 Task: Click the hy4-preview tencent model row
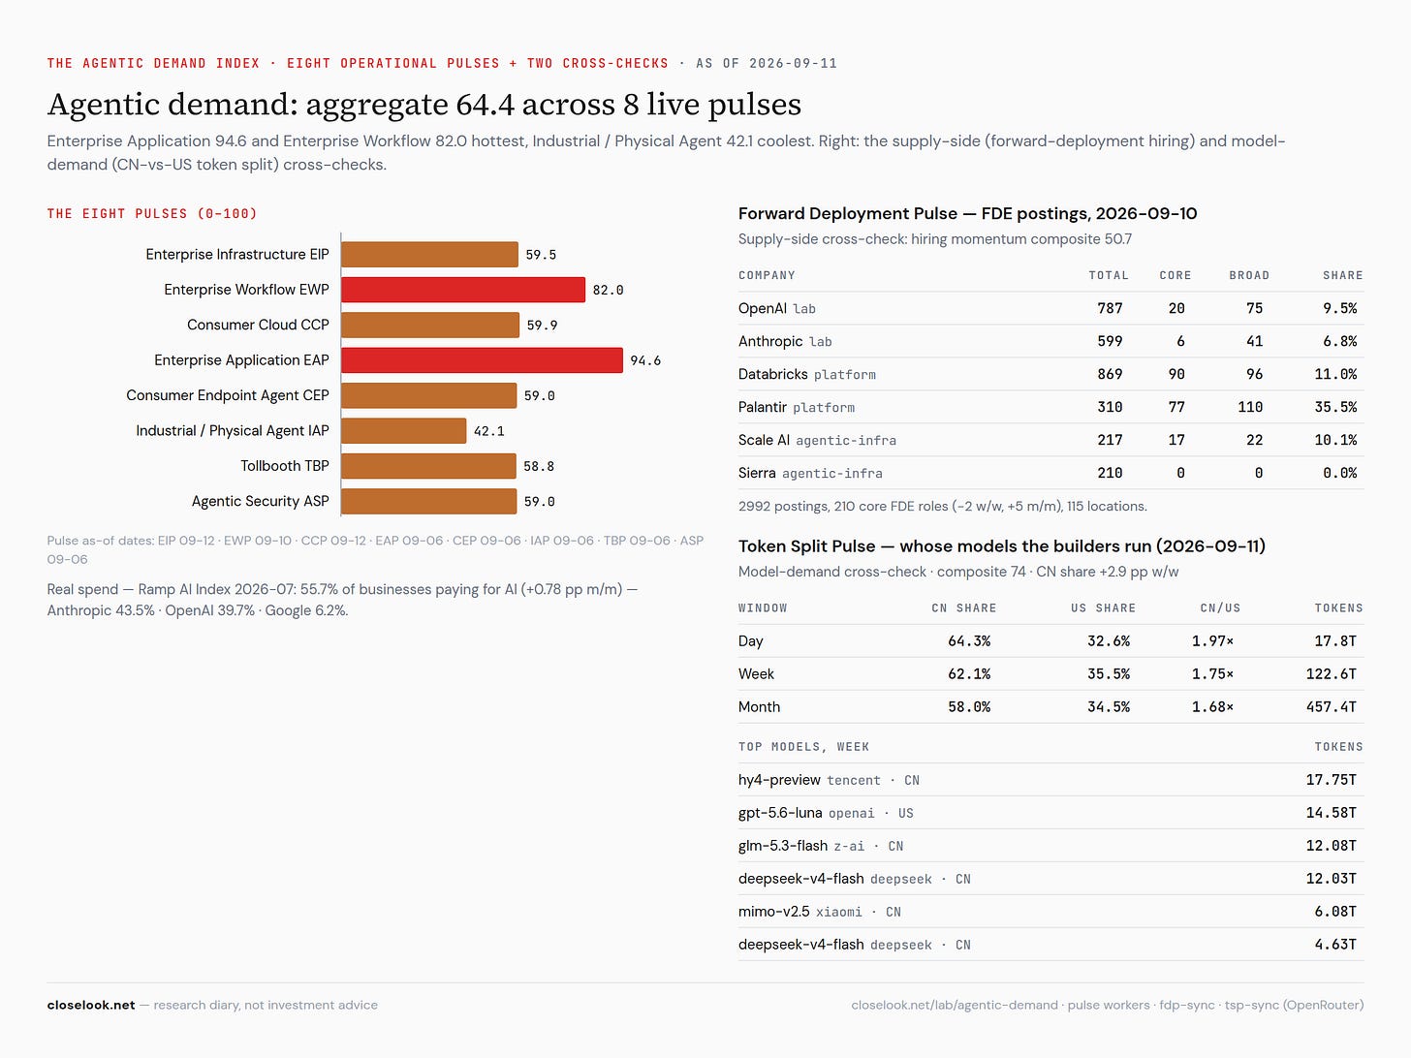click(1050, 779)
